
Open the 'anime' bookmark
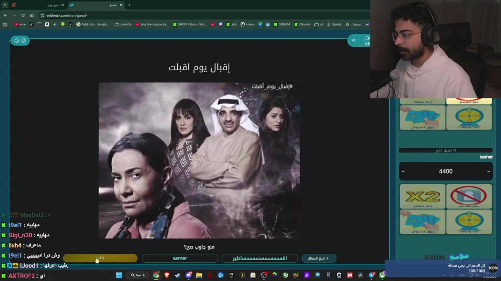(247, 24)
